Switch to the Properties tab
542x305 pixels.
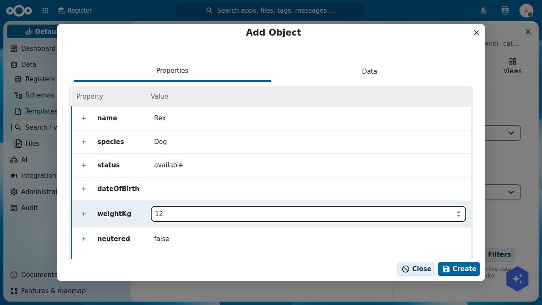coord(172,71)
